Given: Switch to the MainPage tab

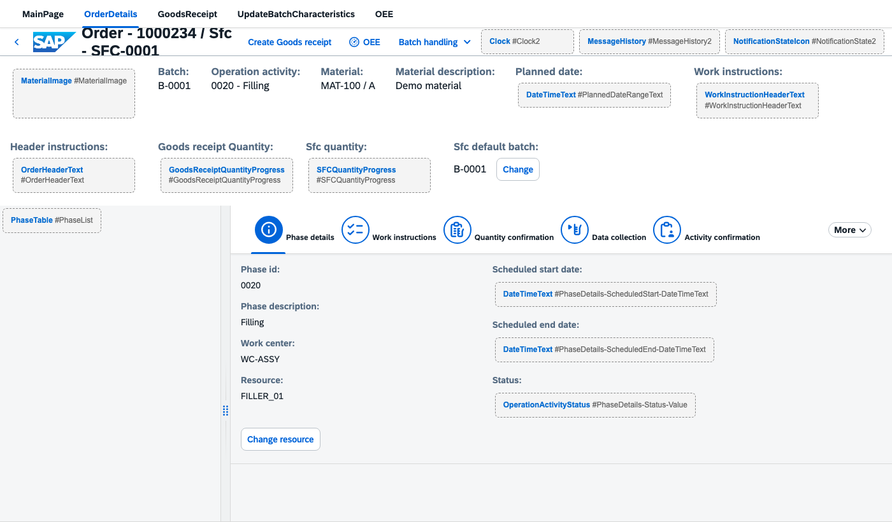Looking at the screenshot, I should click(43, 14).
